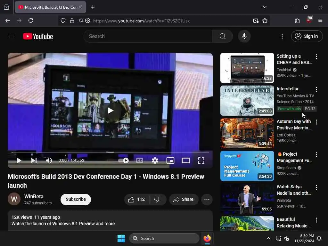The width and height of the screenshot is (328, 246).
Task: Open site permissions icon in address bar
Action: point(81,20)
